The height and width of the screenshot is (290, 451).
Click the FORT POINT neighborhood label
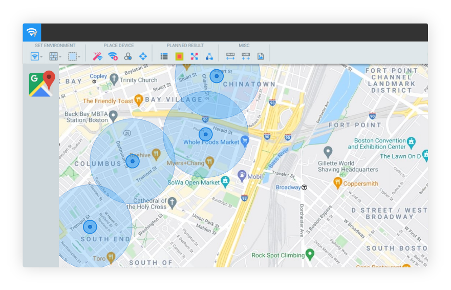coord(355,125)
